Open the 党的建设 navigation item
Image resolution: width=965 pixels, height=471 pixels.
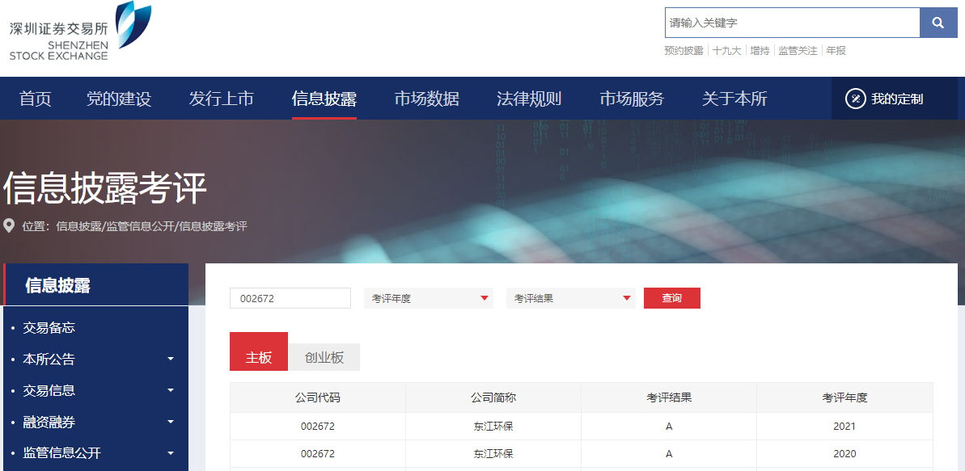119,99
